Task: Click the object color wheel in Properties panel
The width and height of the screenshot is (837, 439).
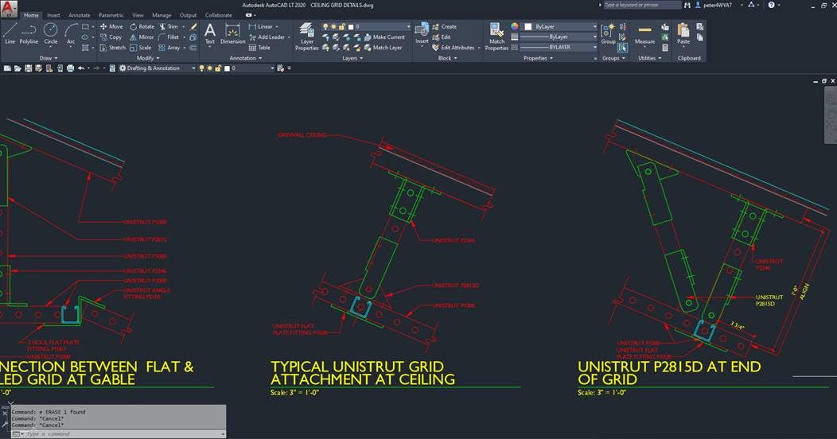Action: (x=515, y=26)
